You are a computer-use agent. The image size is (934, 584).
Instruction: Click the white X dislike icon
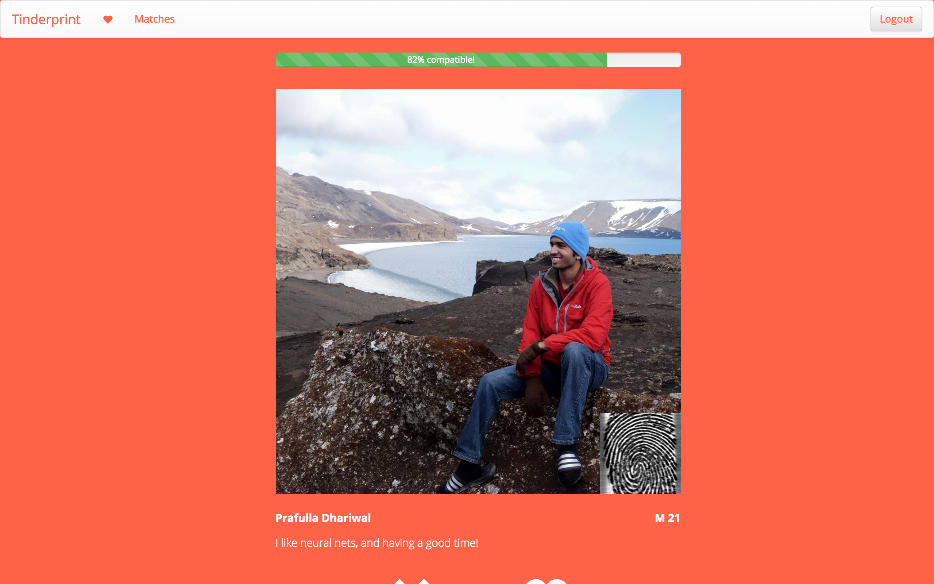click(x=412, y=581)
